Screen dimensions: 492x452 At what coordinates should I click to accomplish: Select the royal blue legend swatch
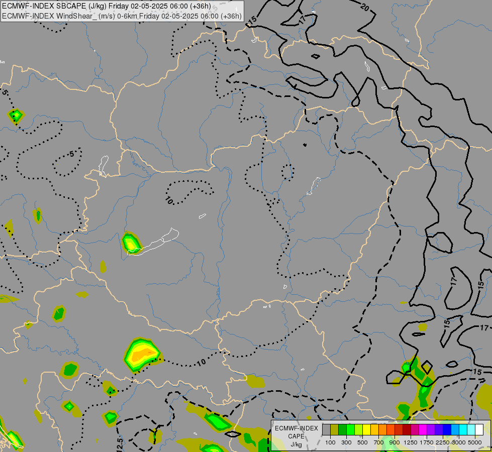coord(447,429)
